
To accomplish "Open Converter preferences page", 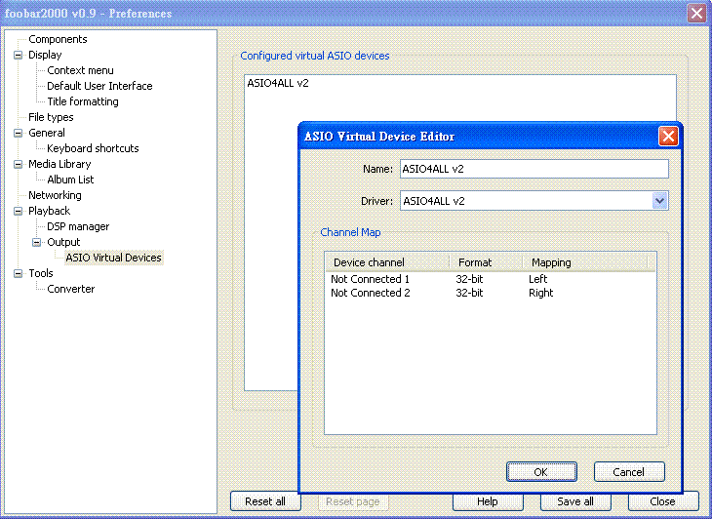I will pyautogui.click(x=71, y=289).
